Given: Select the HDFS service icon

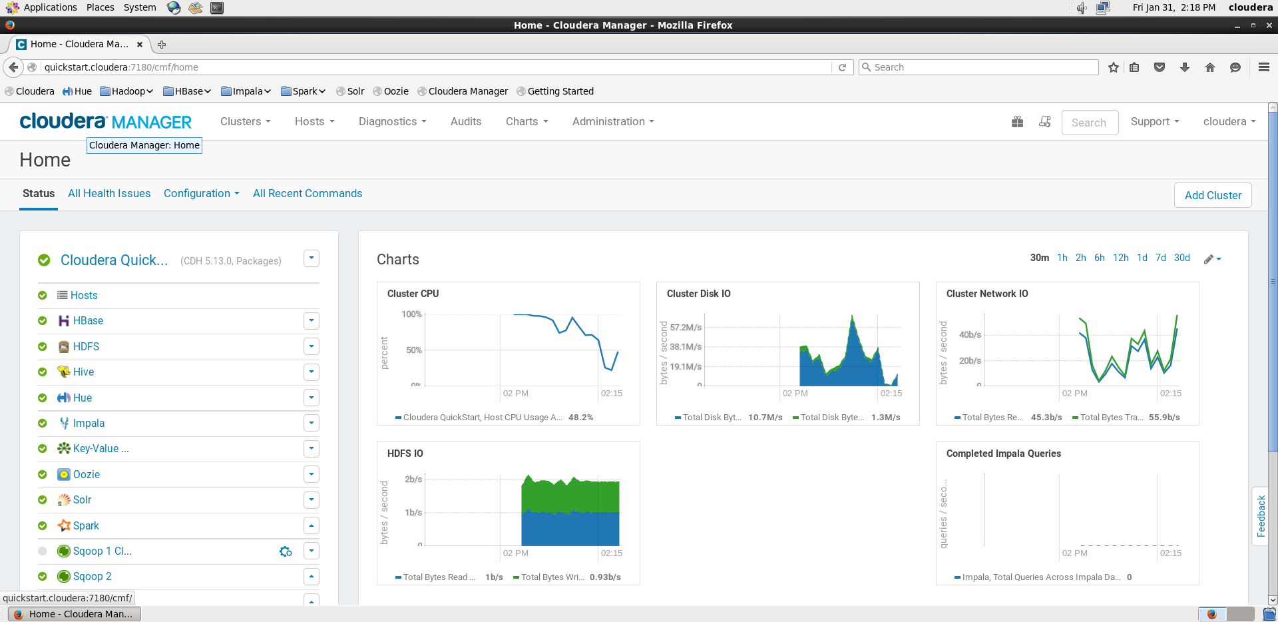Looking at the screenshot, I should click(63, 346).
